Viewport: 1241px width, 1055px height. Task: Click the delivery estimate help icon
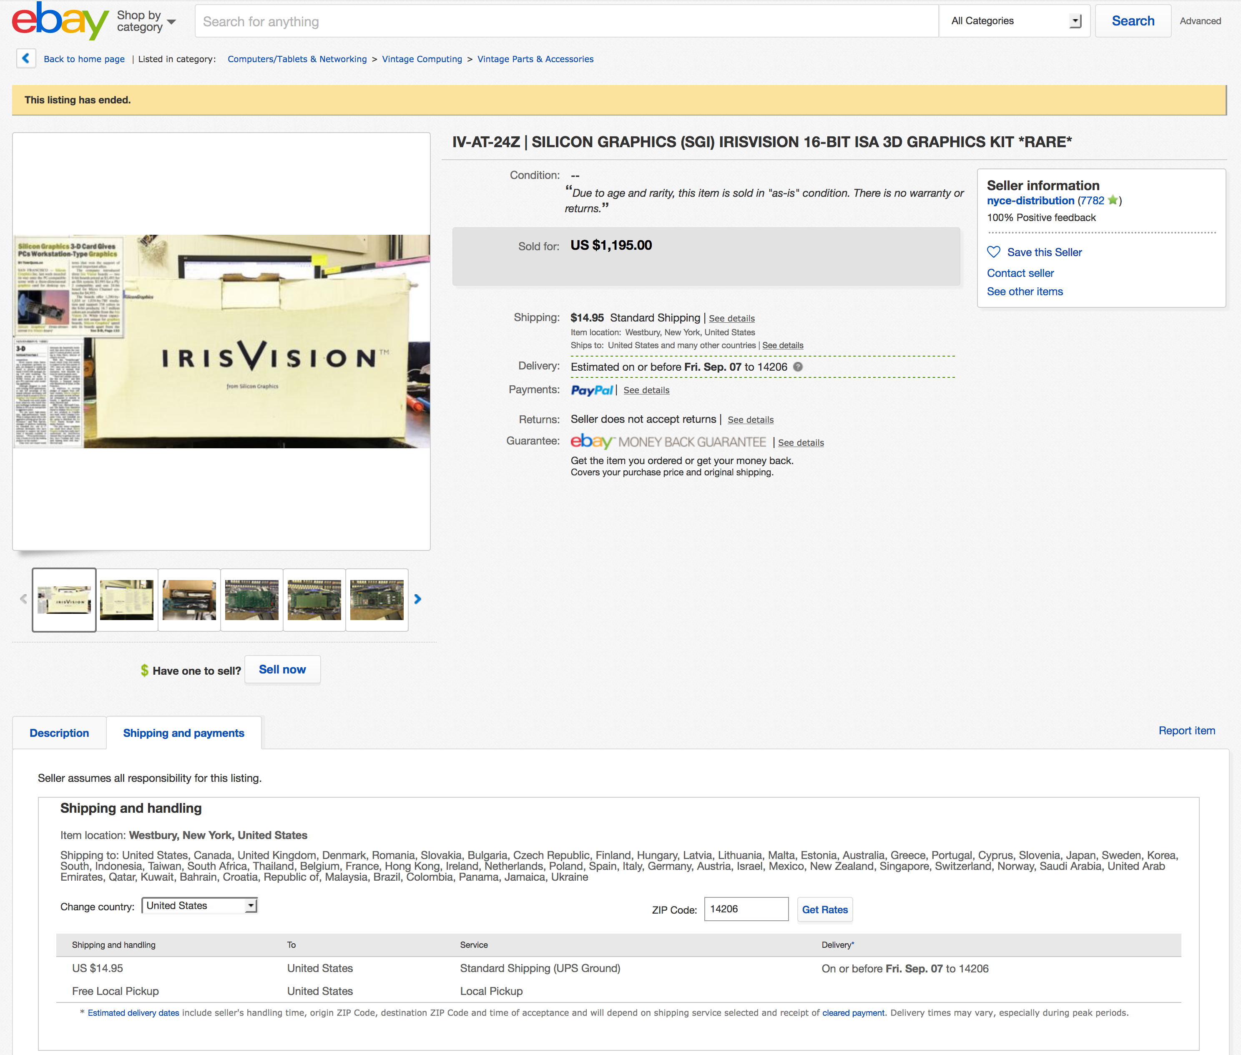[797, 367]
